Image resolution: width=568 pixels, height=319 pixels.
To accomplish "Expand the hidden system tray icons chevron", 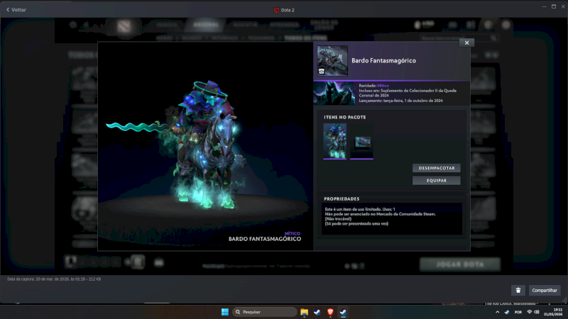I will 498,312.
